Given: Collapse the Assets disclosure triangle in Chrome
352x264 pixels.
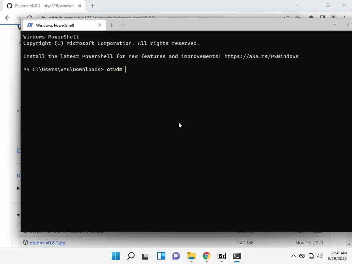Looking at the screenshot, I should (x=19, y=215).
